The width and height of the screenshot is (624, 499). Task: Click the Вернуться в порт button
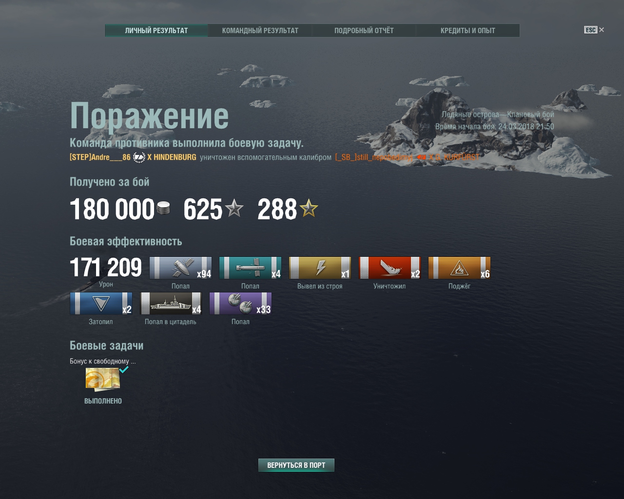[x=296, y=465]
